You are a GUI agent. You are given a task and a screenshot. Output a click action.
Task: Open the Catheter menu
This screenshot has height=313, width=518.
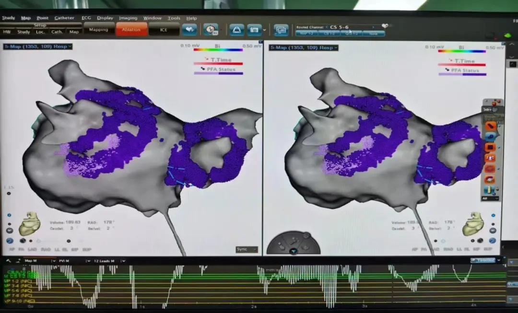click(x=64, y=18)
